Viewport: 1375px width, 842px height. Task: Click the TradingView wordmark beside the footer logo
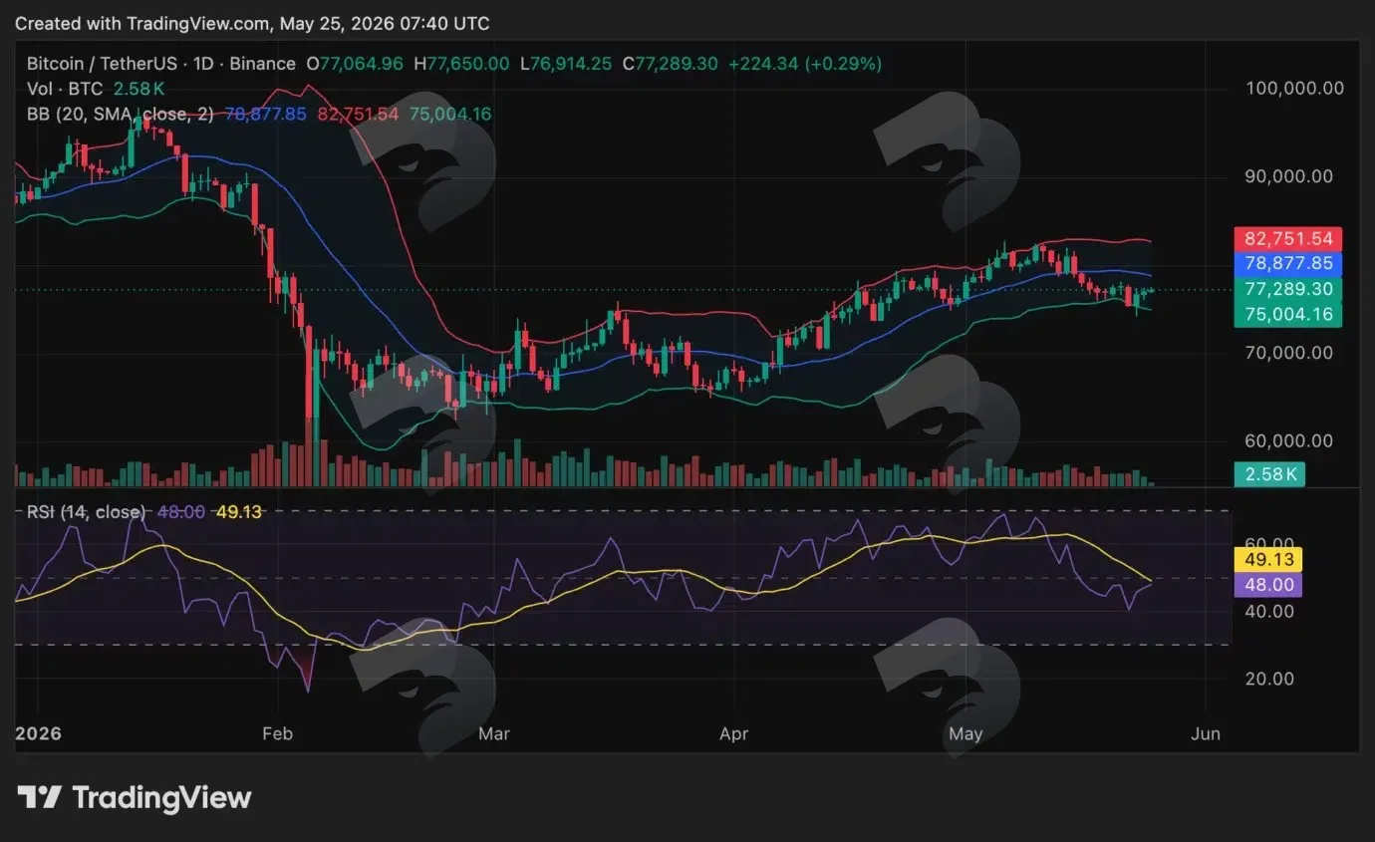click(x=161, y=797)
